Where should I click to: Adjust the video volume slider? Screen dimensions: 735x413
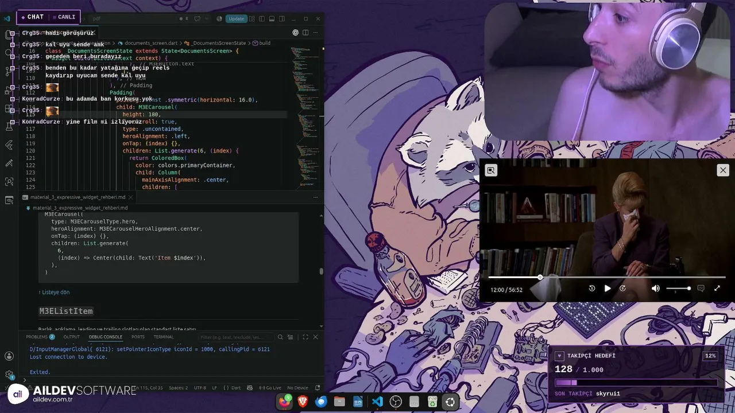click(678, 289)
